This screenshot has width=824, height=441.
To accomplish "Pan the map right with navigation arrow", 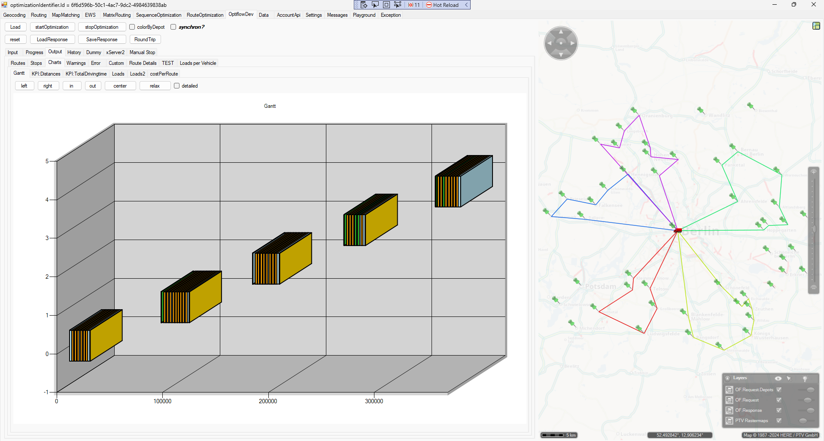I will [x=572, y=43].
